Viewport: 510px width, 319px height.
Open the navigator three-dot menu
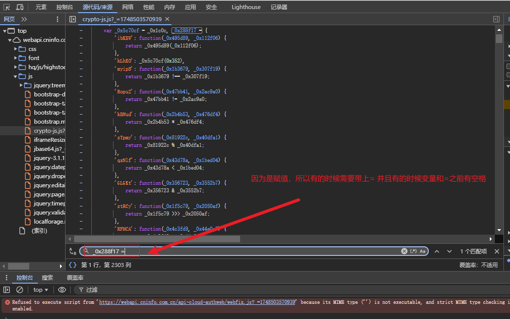tap(58, 19)
